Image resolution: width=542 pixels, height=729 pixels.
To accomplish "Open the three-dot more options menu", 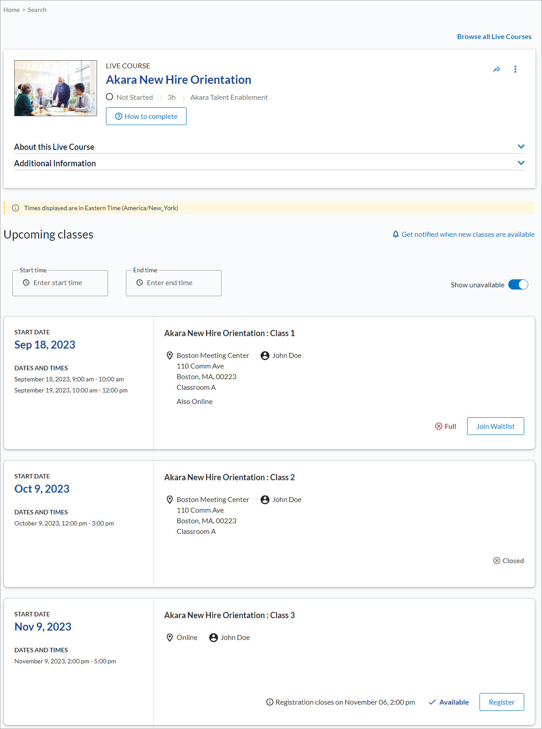I will pos(515,69).
